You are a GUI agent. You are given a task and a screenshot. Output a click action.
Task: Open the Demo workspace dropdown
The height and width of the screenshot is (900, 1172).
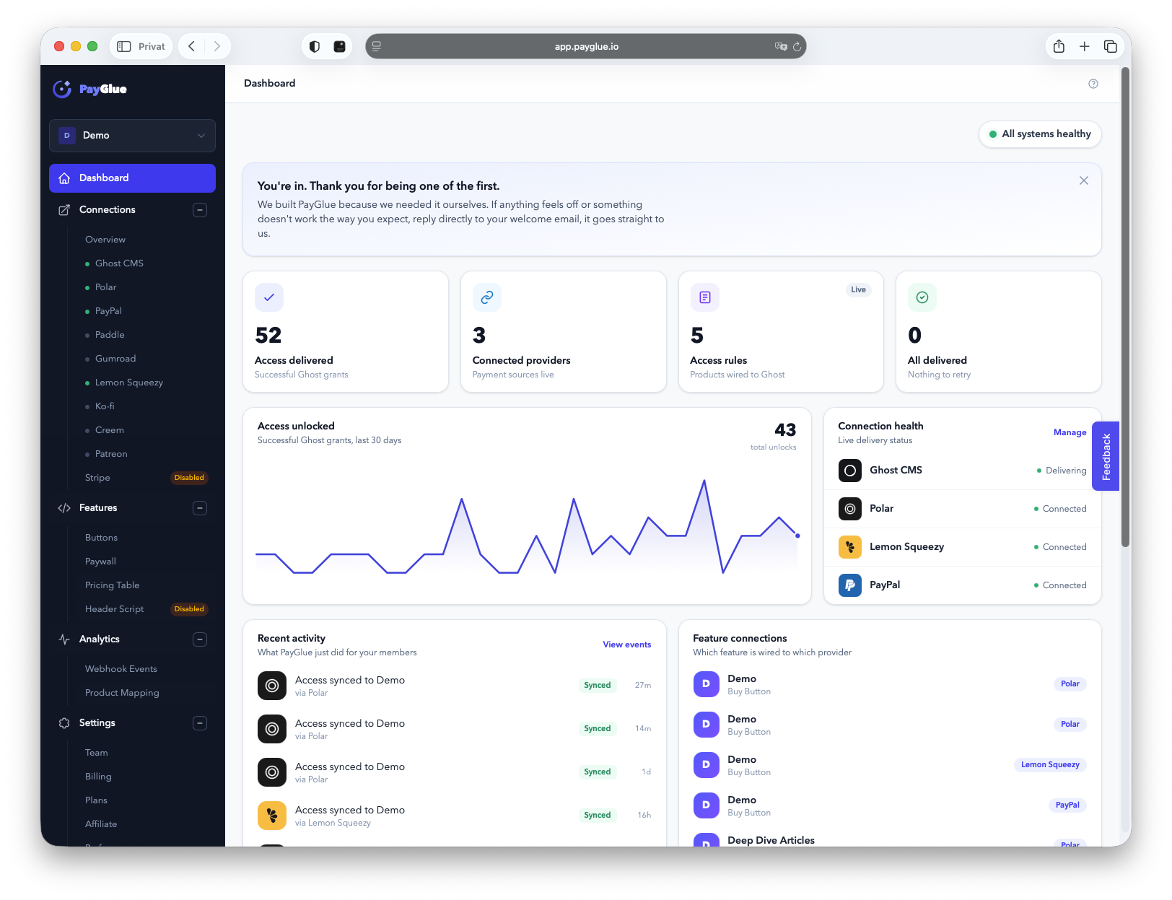(132, 136)
